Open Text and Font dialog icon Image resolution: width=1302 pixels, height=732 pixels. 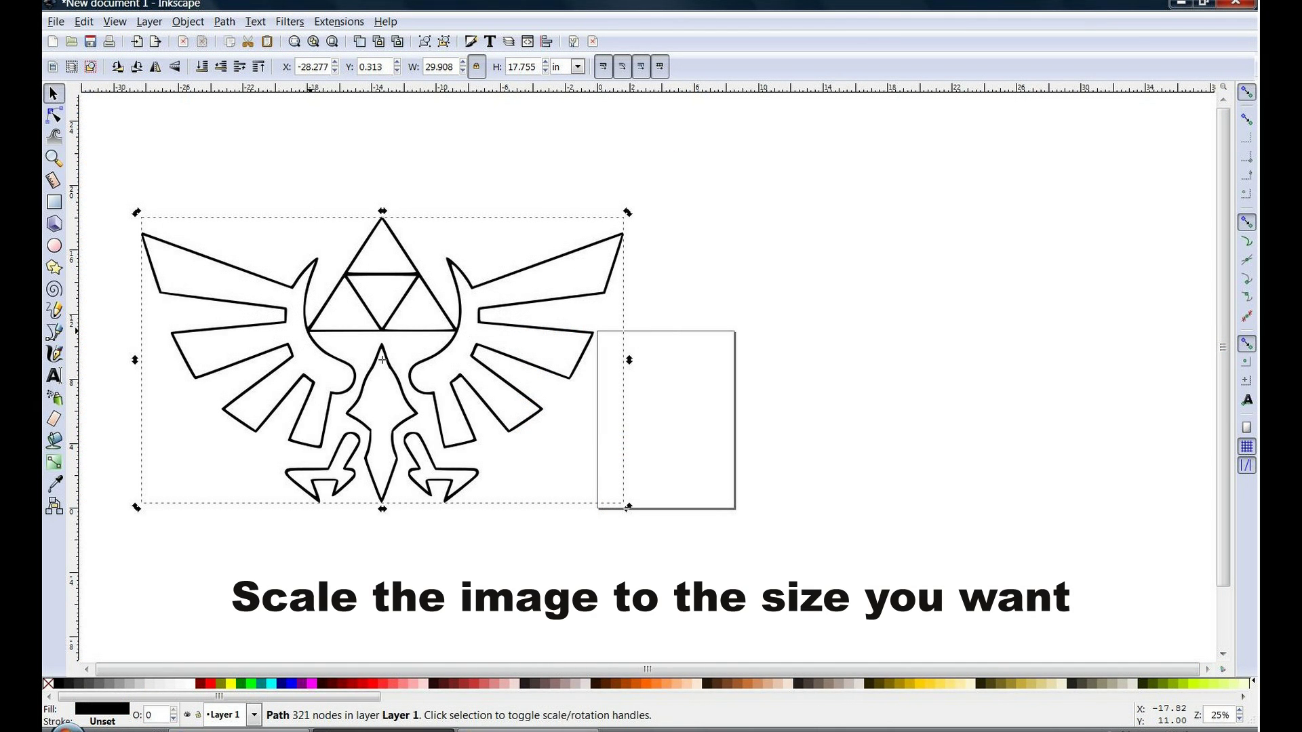tap(490, 41)
